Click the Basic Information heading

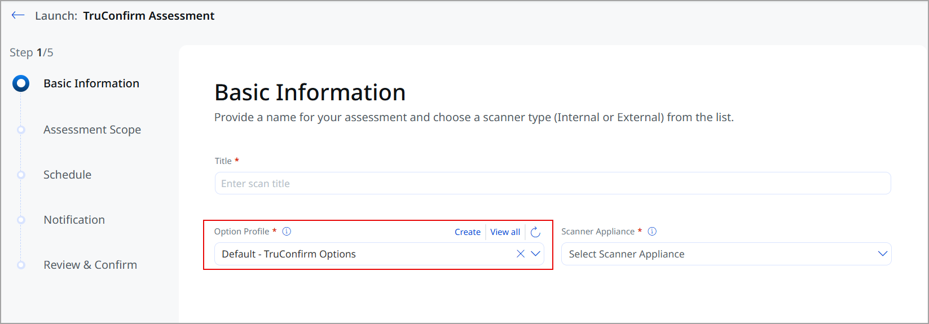pos(310,92)
